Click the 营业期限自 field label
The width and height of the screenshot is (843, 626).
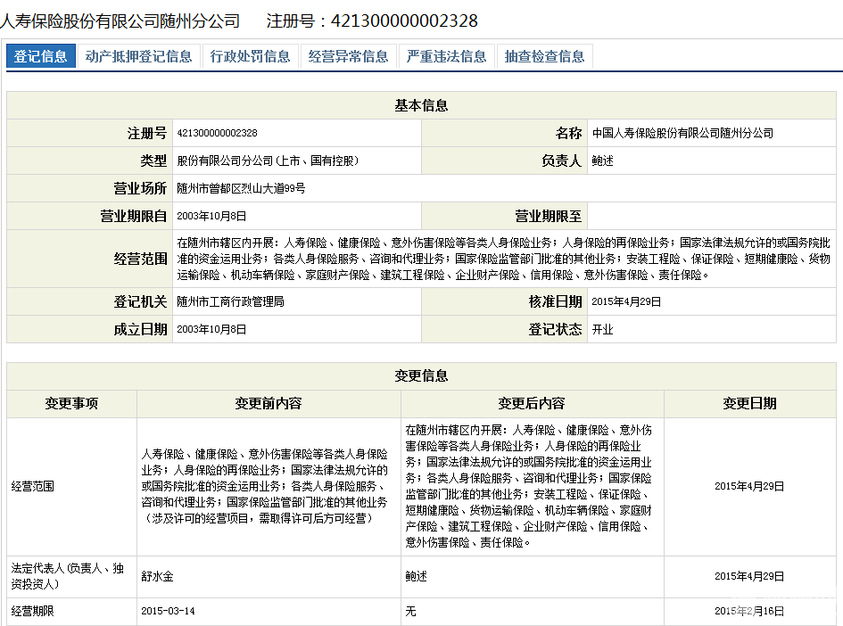coord(134,216)
